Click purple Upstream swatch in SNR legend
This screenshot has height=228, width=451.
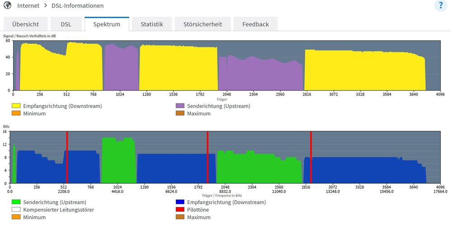tap(180, 106)
